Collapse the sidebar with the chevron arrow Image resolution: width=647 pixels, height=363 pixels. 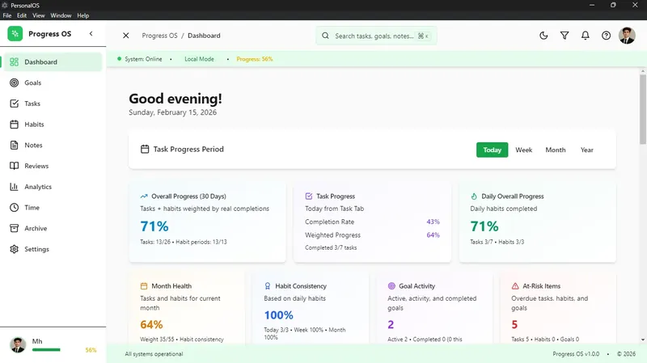91,34
